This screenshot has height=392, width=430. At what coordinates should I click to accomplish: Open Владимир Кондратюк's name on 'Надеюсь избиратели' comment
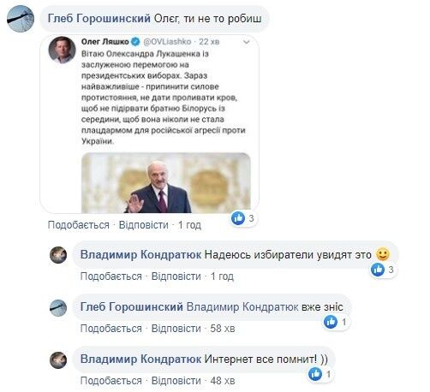tap(140, 254)
